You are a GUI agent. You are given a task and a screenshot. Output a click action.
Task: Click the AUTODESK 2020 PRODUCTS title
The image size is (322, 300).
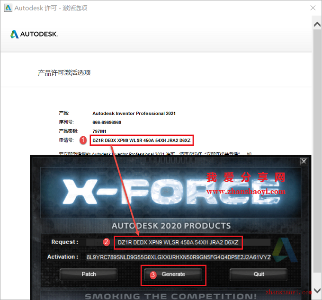coord(171,226)
